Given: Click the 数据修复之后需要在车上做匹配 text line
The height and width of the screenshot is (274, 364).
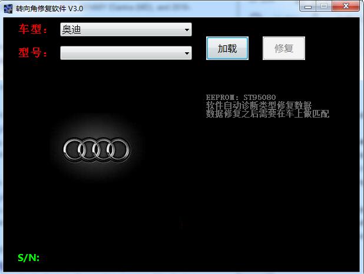Looking at the screenshot, I should (x=267, y=113).
